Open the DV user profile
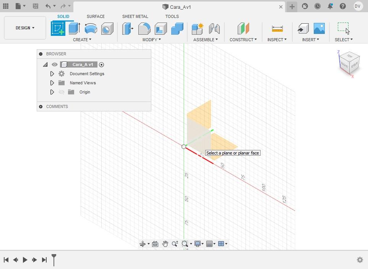This screenshot has width=368, height=269. pyautogui.click(x=357, y=6)
